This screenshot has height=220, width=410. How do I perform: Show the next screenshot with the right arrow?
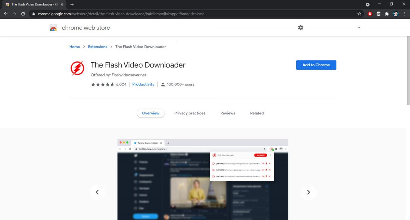pos(309,192)
